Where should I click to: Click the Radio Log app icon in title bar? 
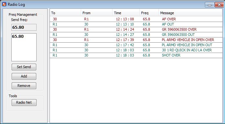pyautogui.click(x=4, y=4)
